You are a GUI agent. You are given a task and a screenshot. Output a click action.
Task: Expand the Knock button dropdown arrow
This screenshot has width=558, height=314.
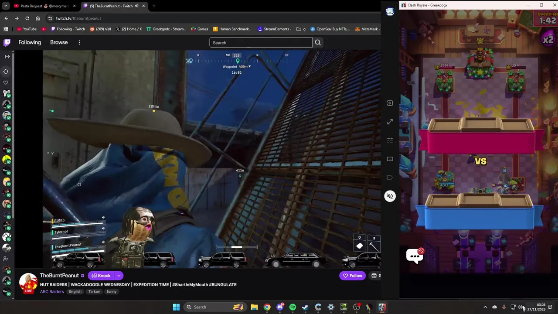click(119, 276)
